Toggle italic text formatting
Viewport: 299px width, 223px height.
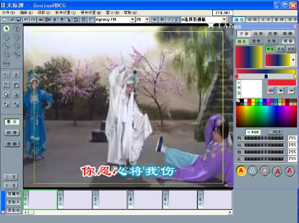(169, 19)
